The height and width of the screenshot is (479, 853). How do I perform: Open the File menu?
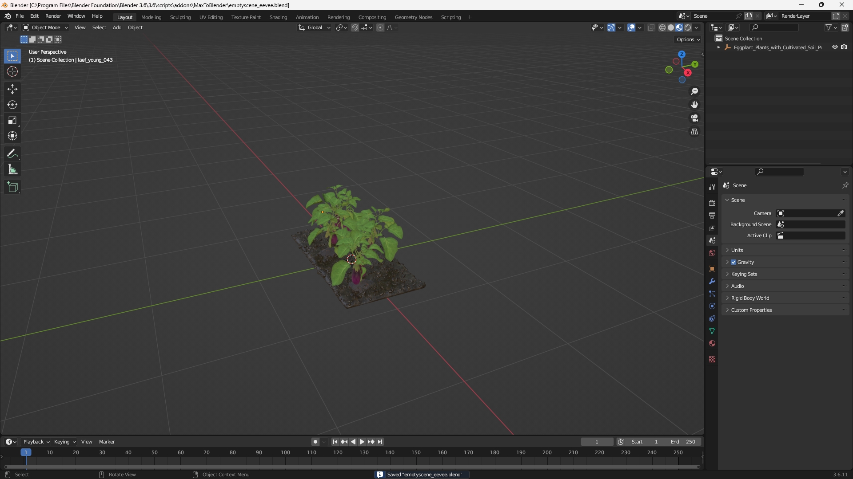(20, 16)
